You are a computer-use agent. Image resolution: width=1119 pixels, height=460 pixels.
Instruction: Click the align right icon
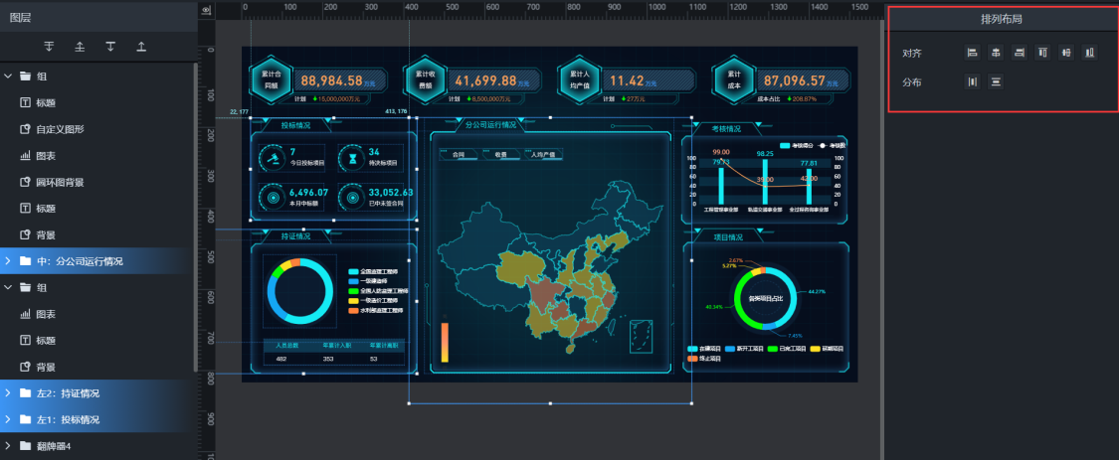(x=1019, y=53)
